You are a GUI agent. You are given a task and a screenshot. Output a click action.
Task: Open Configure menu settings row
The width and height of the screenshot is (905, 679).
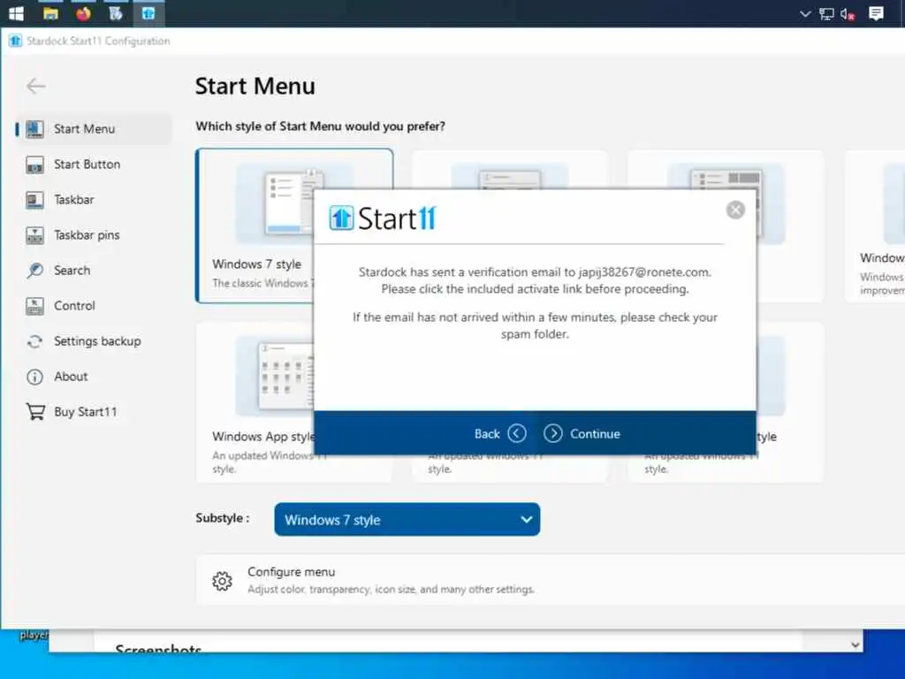(x=550, y=580)
